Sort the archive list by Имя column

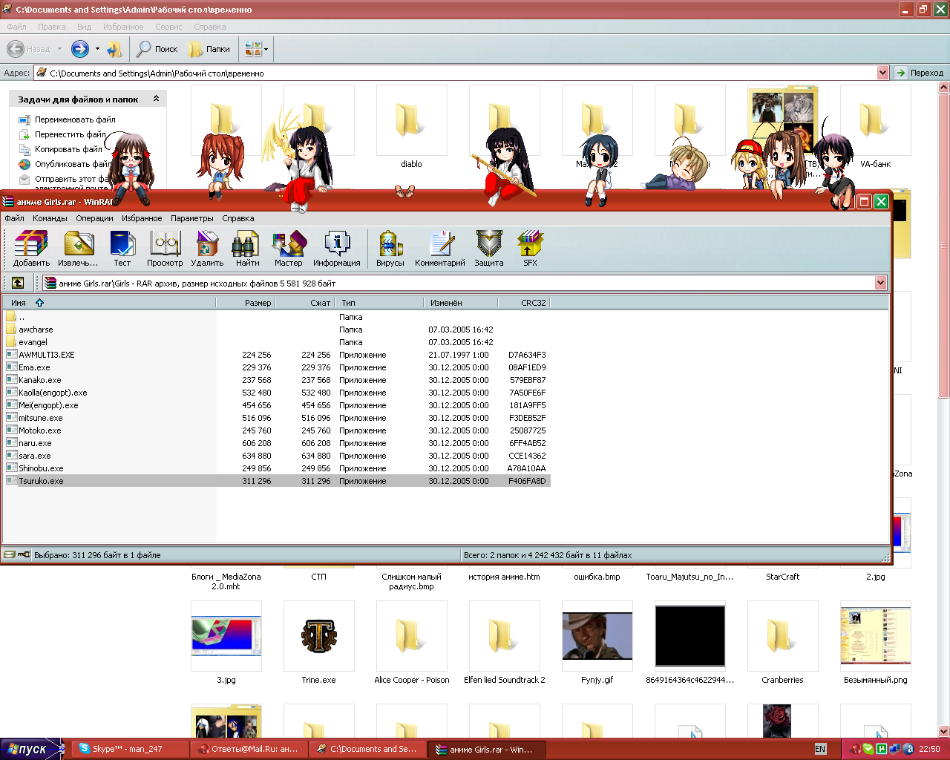pos(109,303)
